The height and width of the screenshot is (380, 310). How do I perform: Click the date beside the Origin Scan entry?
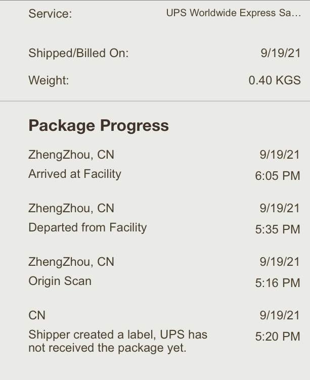point(280,262)
